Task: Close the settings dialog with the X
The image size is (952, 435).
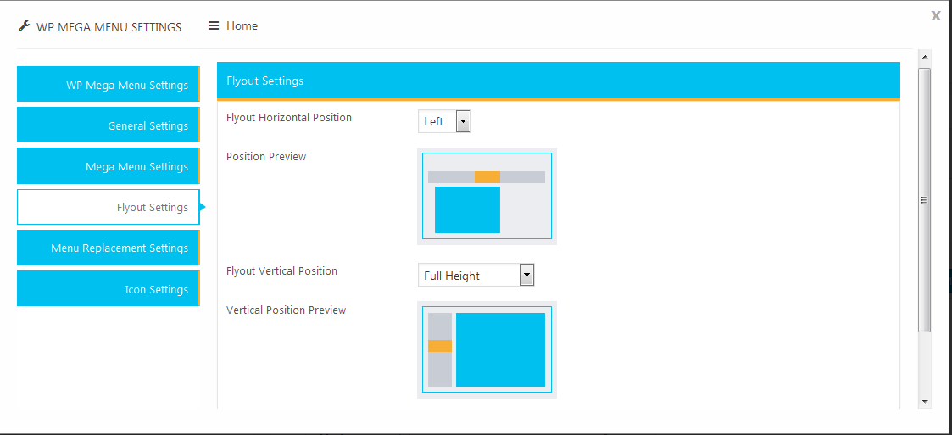Action: [x=936, y=16]
